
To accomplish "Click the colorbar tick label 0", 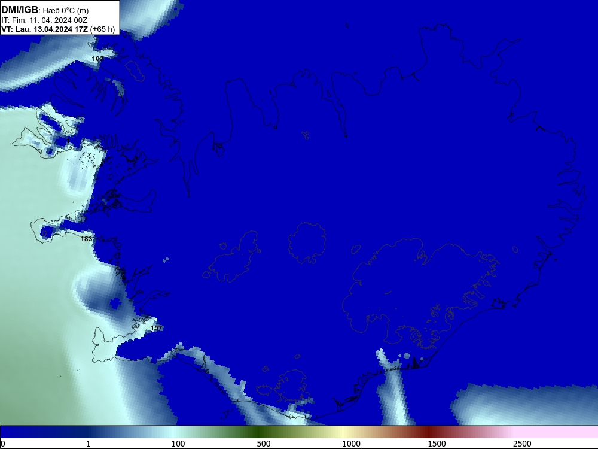I will pos(3,443).
